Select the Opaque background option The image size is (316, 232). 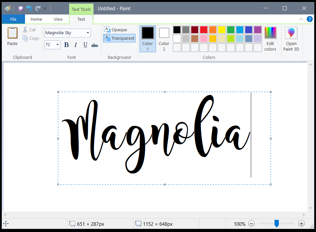116,30
